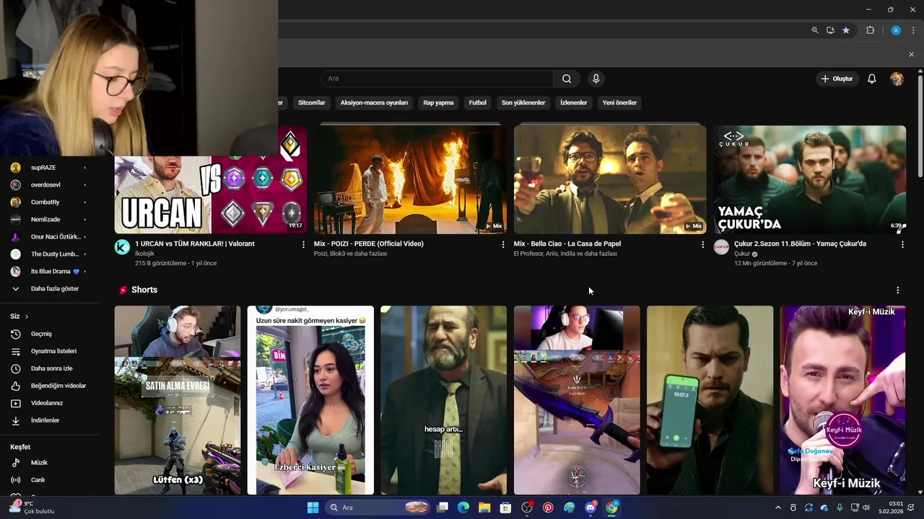Click the Windows taskbar Ara search box
Viewport: 924px width, 519px height.
point(378,507)
